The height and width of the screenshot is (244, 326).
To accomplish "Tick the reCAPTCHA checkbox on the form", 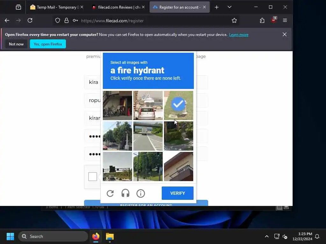I will (x=93, y=177).
